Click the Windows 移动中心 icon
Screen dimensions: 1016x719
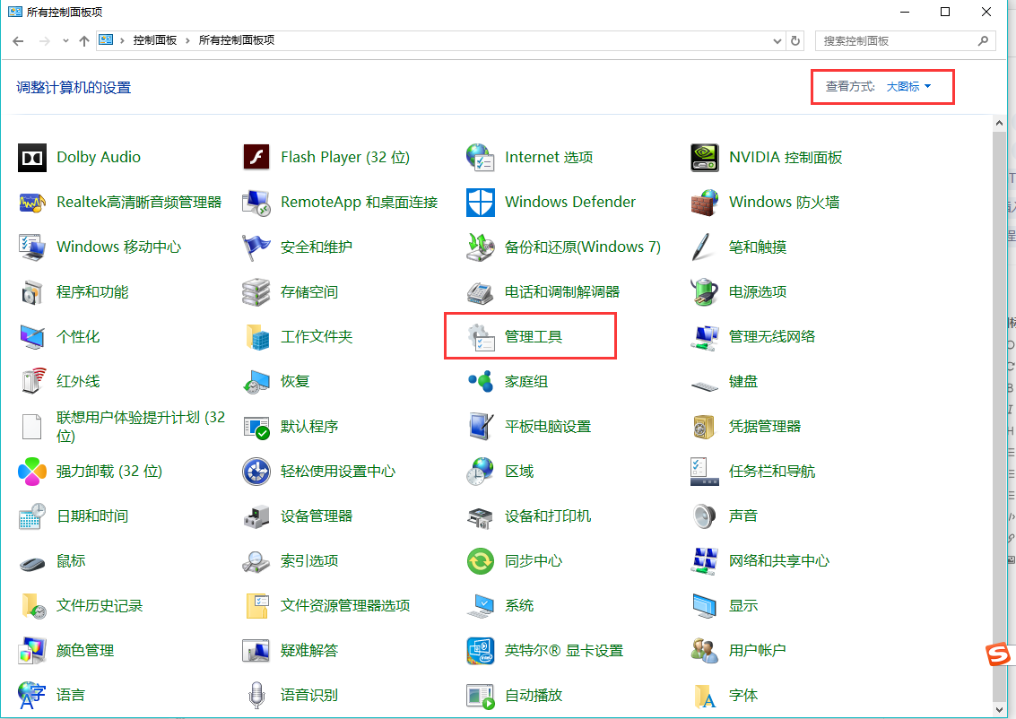pyautogui.click(x=32, y=247)
